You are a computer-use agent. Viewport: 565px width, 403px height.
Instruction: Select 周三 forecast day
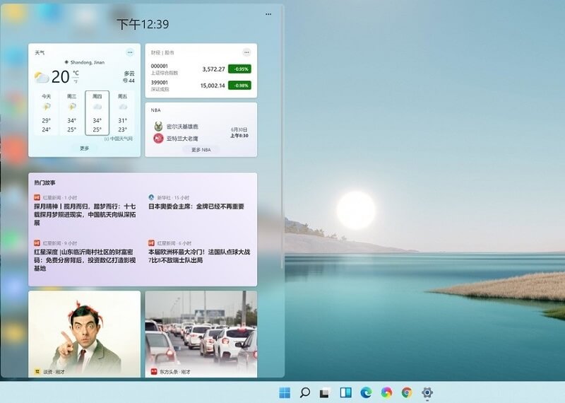[x=72, y=113]
